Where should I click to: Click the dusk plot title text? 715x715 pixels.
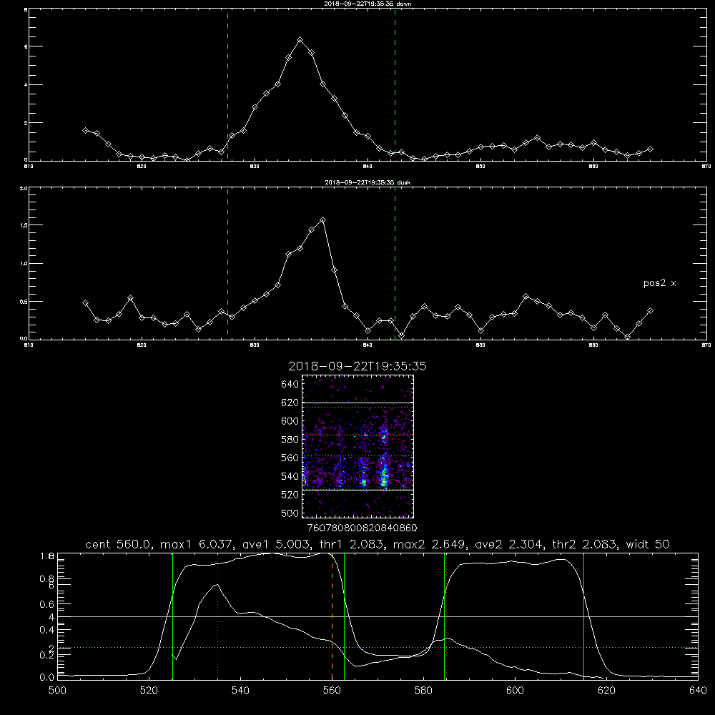click(368, 182)
